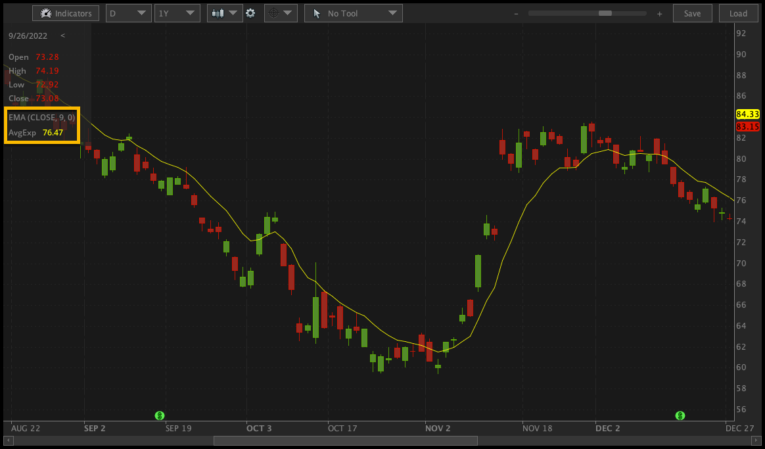Screen dimensions: 765x449
Task: Open the No Tool selection dropdown
Action: pyautogui.click(x=393, y=12)
